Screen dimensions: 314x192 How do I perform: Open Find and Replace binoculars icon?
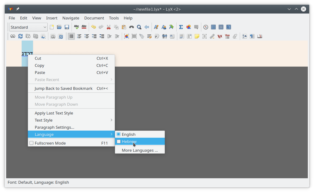click(x=131, y=27)
